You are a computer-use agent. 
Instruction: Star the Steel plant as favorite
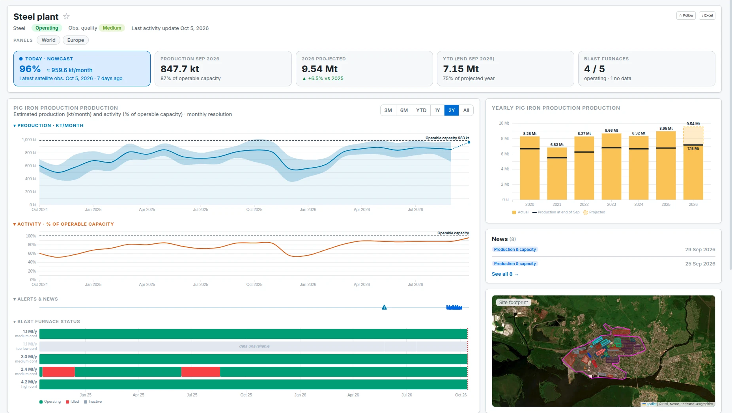(x=66, y=17)
